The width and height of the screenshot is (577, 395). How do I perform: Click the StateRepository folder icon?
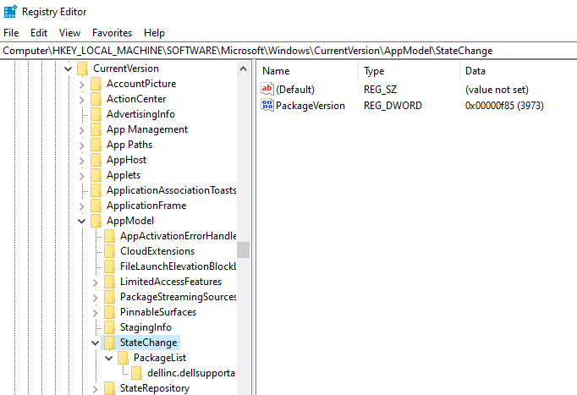tap(110, 388)
